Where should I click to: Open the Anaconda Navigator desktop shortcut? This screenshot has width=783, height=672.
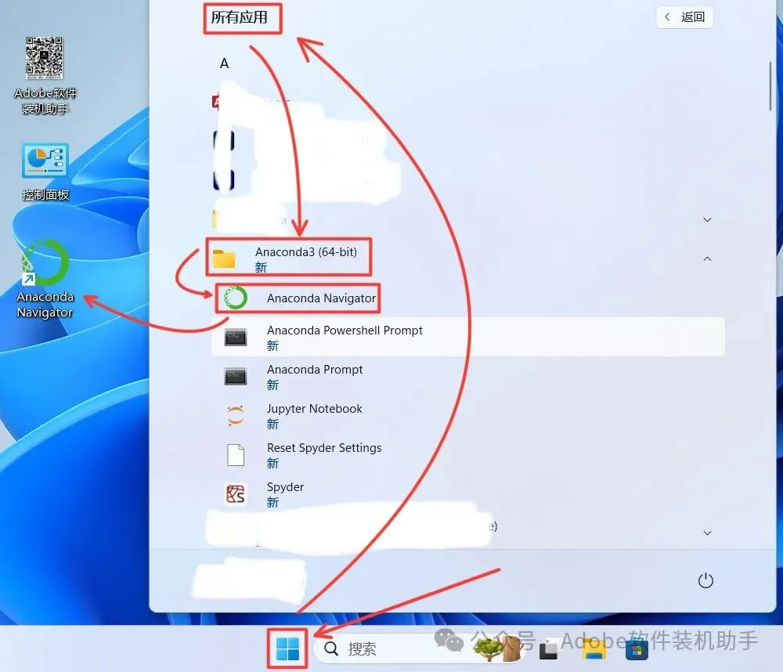pyautogui.click(x=45, y=279)
